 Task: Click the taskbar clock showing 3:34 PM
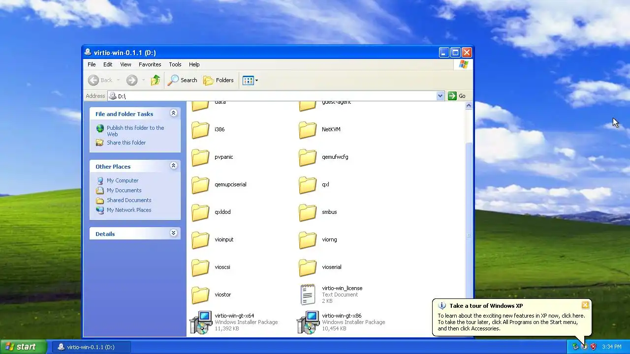[611, 347]
